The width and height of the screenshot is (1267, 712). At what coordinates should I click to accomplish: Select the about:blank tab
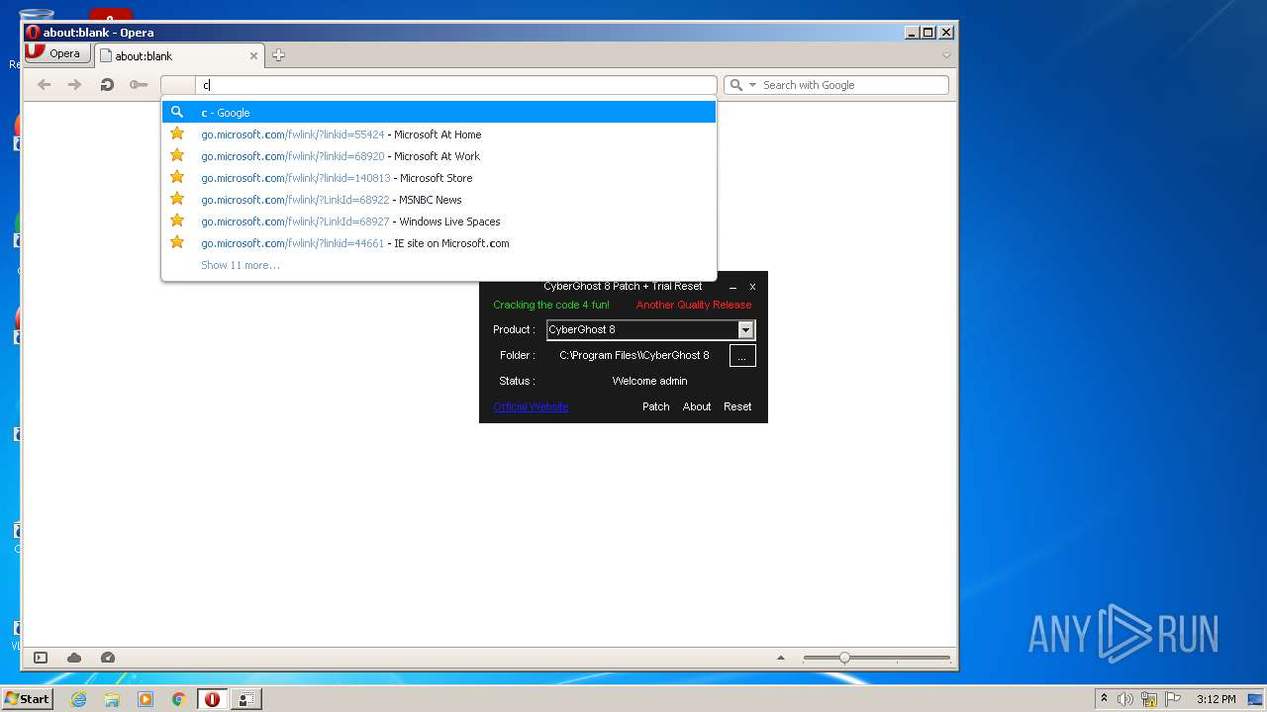click(178, 56)
